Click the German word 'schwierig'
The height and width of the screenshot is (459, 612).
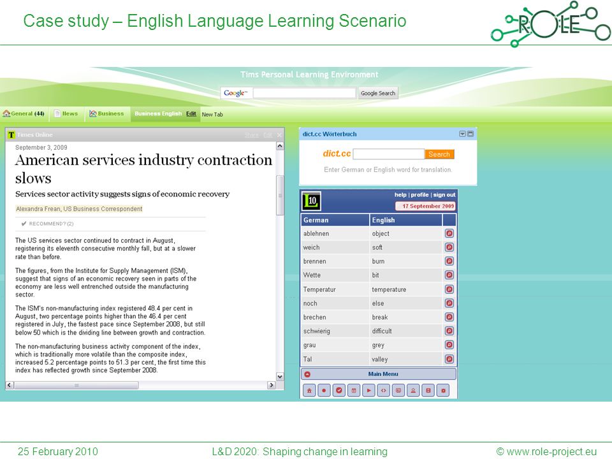coord(317,331)
